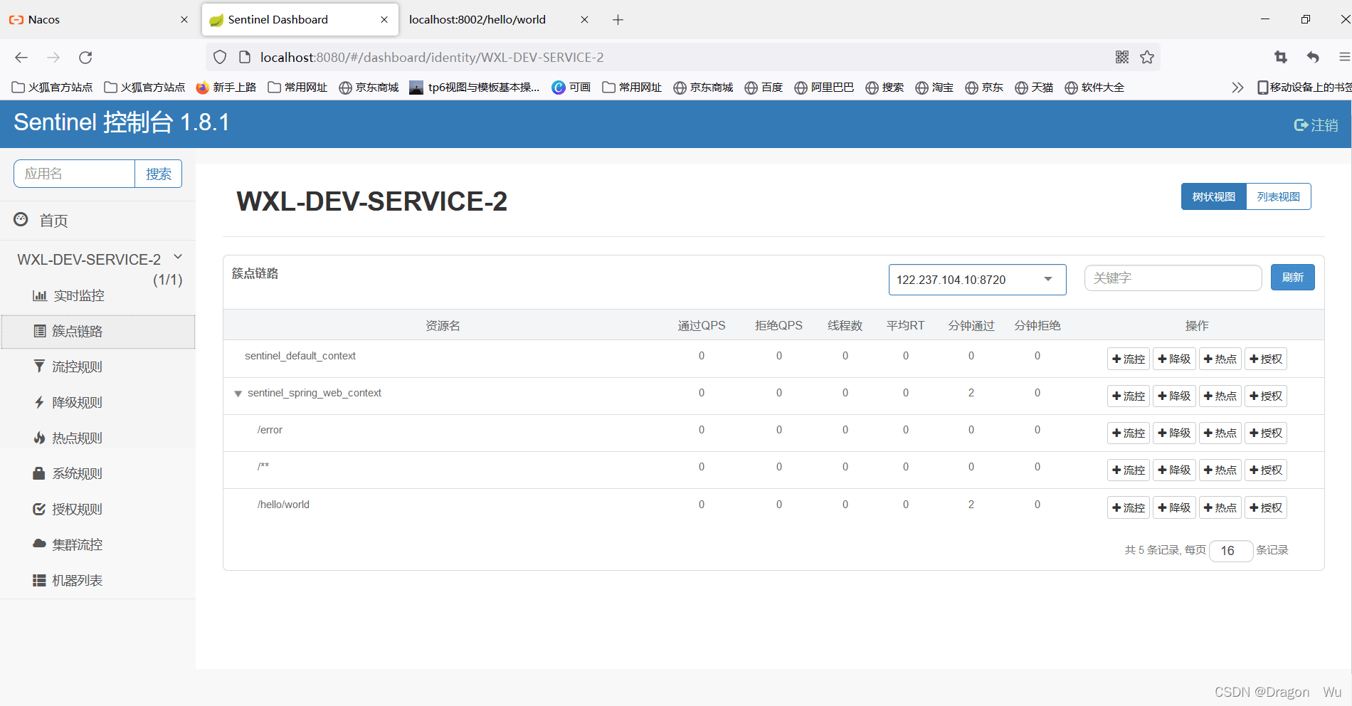Click the browser address bar URL
1352x706 pixels.
coord(432,58)
